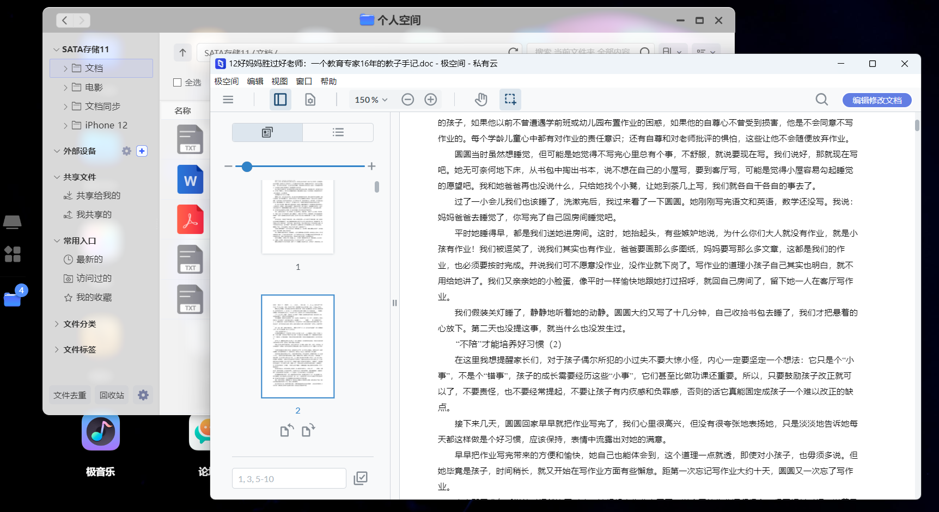Open the 视图 menu
The height and width of the screenshot is (512, 939).
279,81
